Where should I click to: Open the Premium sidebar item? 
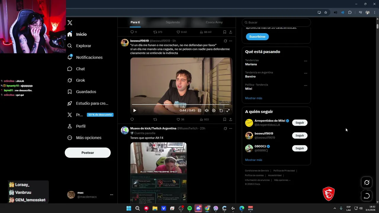pos(90,115)
